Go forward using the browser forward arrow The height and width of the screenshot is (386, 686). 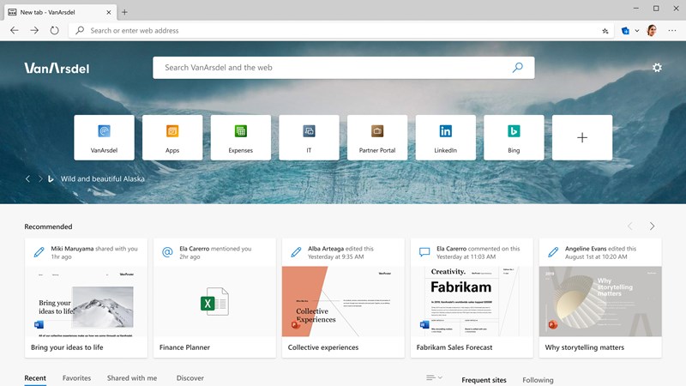coord(34,31)
